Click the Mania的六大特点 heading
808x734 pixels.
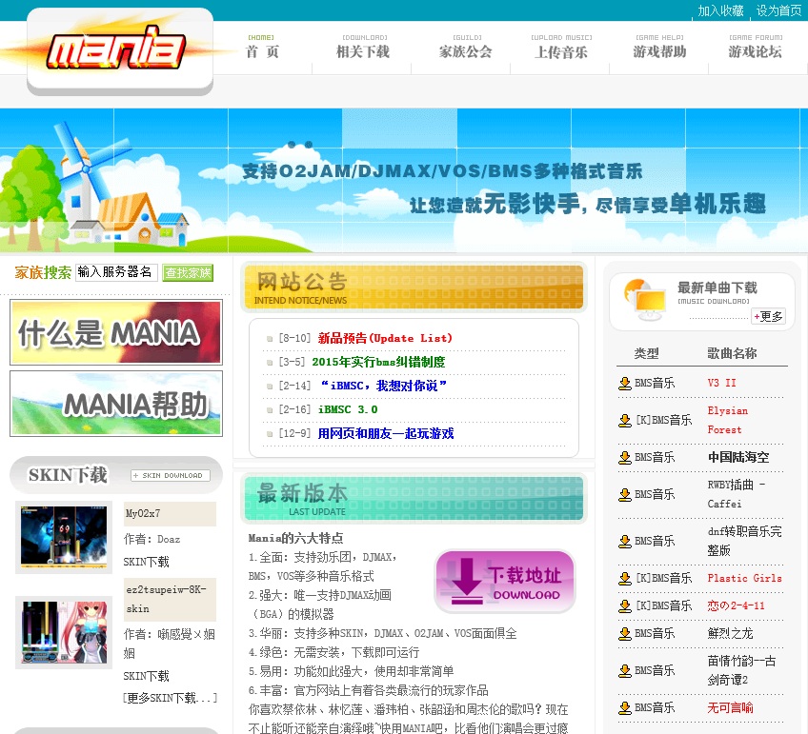[295, 539]
